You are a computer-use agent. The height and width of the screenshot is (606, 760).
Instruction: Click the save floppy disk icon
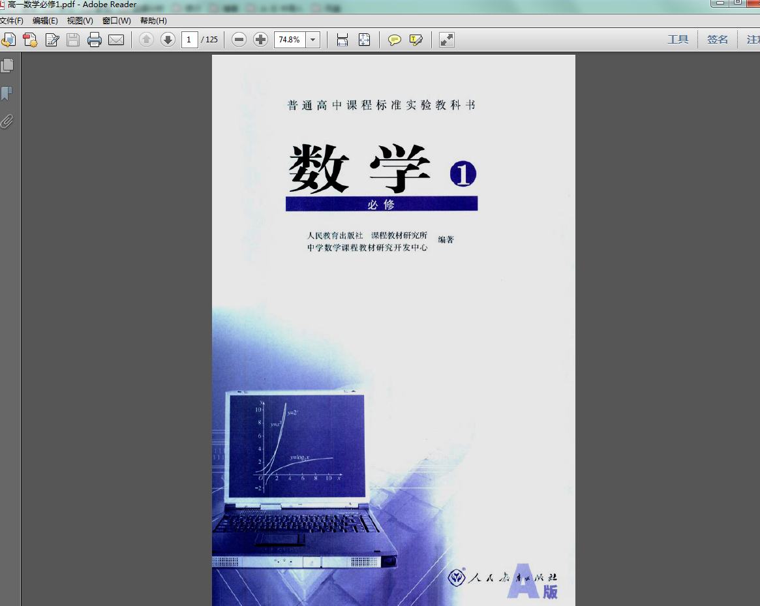click(73, 40)
